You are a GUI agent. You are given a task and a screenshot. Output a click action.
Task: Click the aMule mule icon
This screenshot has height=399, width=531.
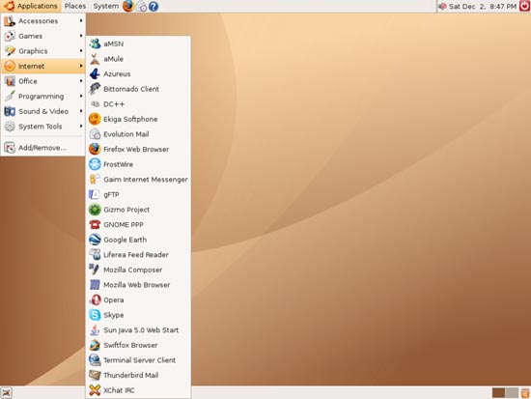pos(95,59)
